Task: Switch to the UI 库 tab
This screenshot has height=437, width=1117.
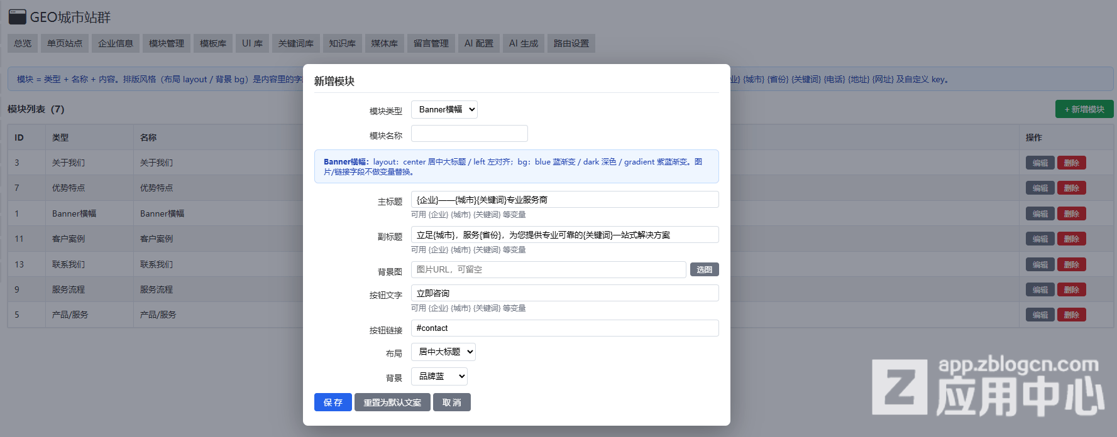Action: click(x=253, y=43)
